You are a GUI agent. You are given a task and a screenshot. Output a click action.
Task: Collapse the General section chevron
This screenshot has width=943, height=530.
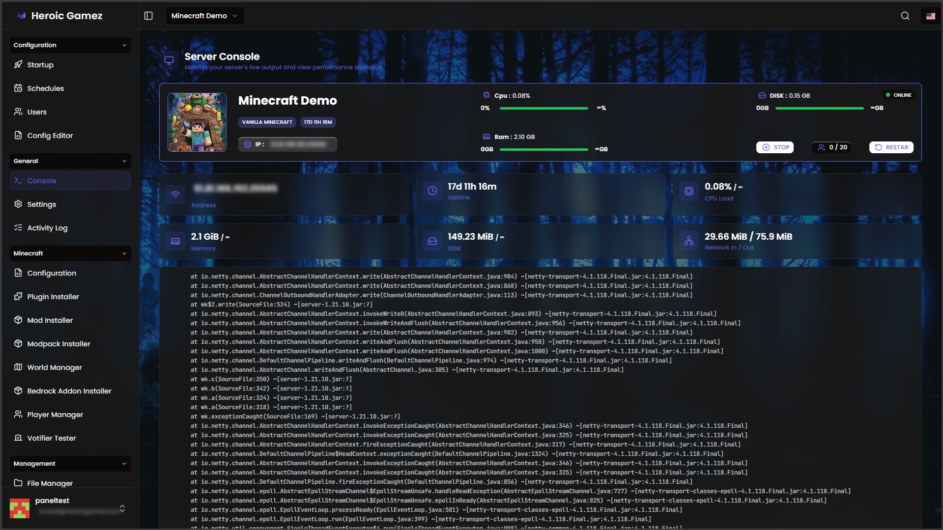[x=124, y=161]
